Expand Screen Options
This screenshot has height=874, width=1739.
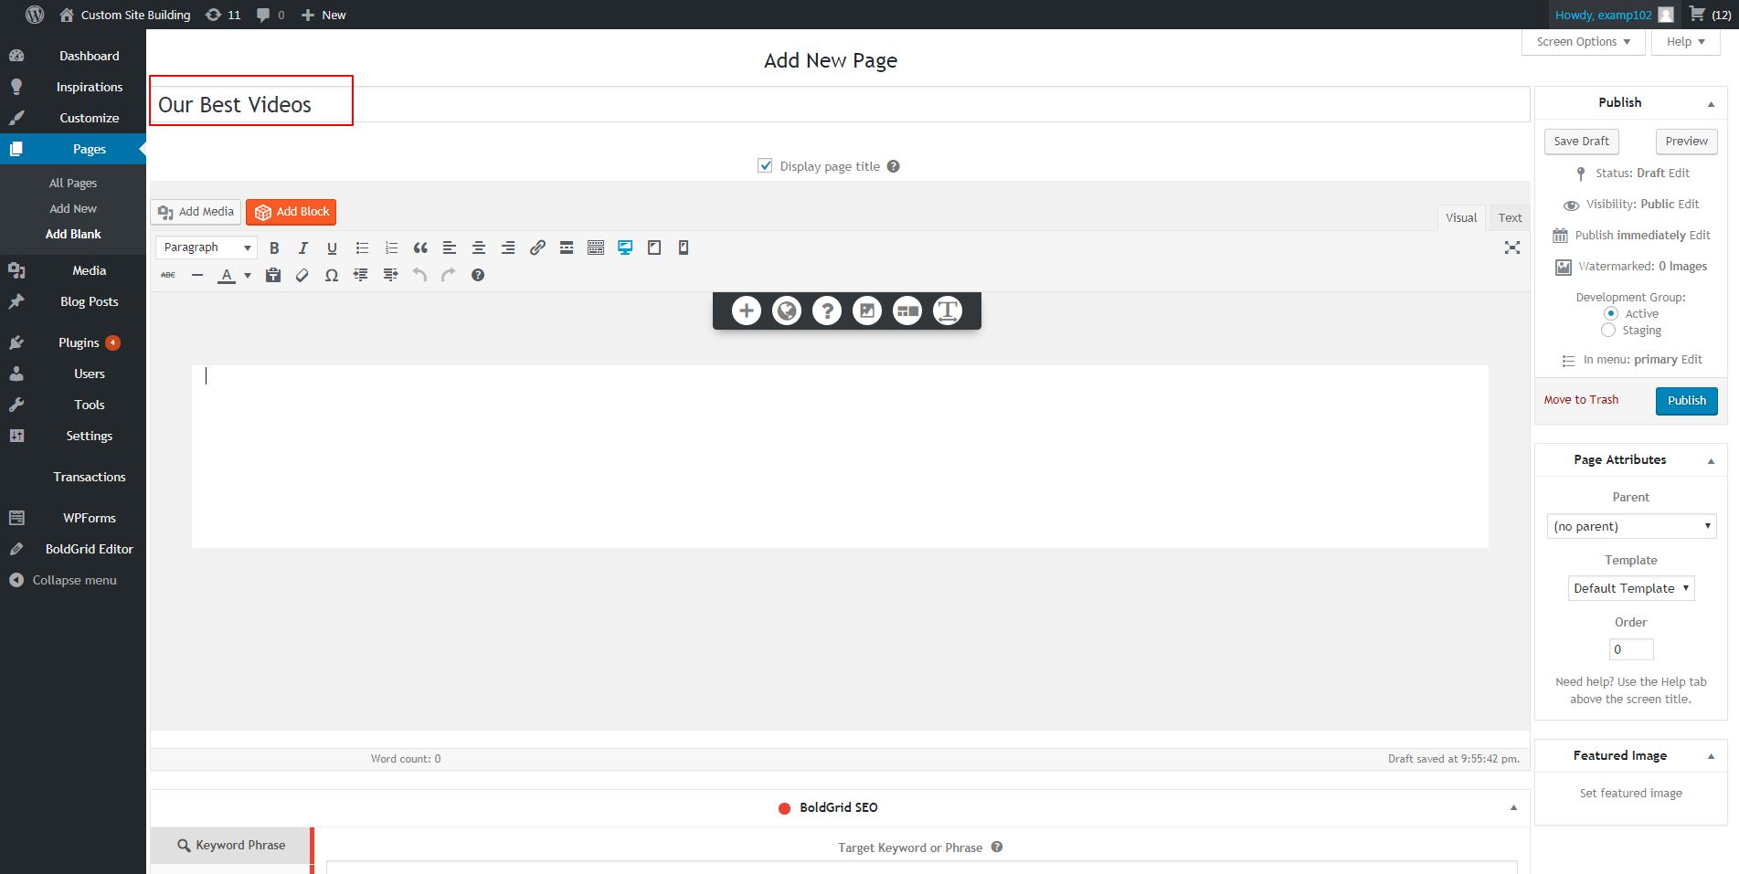pyautogui.click(x=1583, y=42)
